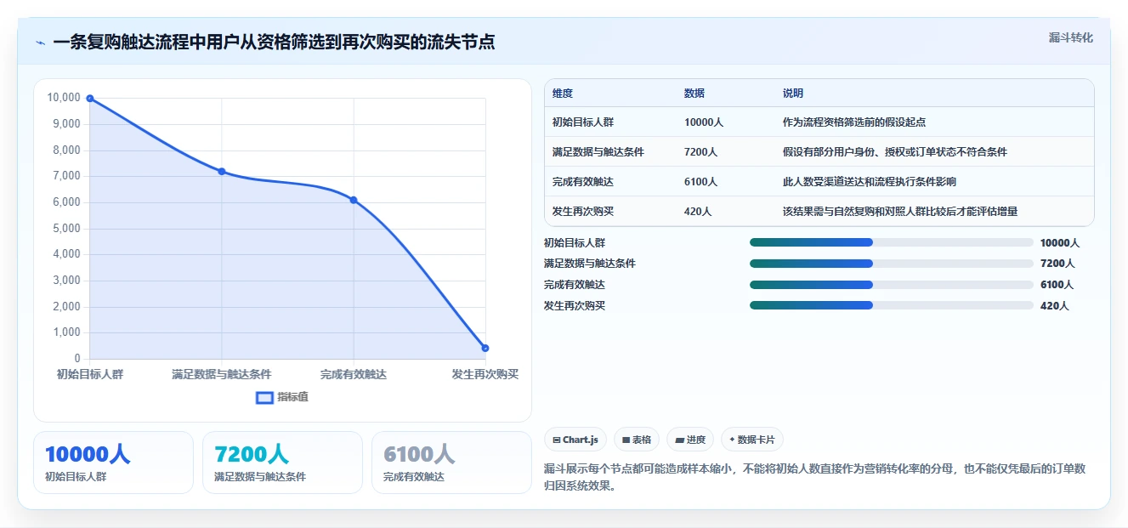This screenshot has width=1128, height=528.
Task: Click the chart data point for 完成有效触达
Action: tap(354, 200)
